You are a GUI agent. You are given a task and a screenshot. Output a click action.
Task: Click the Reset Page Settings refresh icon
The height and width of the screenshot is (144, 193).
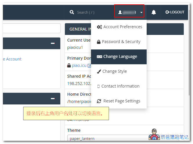click(99, 101)
